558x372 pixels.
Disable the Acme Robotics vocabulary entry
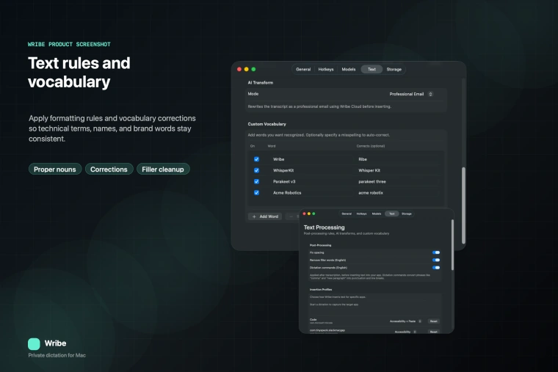[x=256, y=192]
